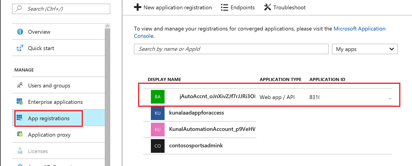Viewport: 412px width, 166px height.
Task: Click the plus icon for new registration
Action: [x=138, y=7]
